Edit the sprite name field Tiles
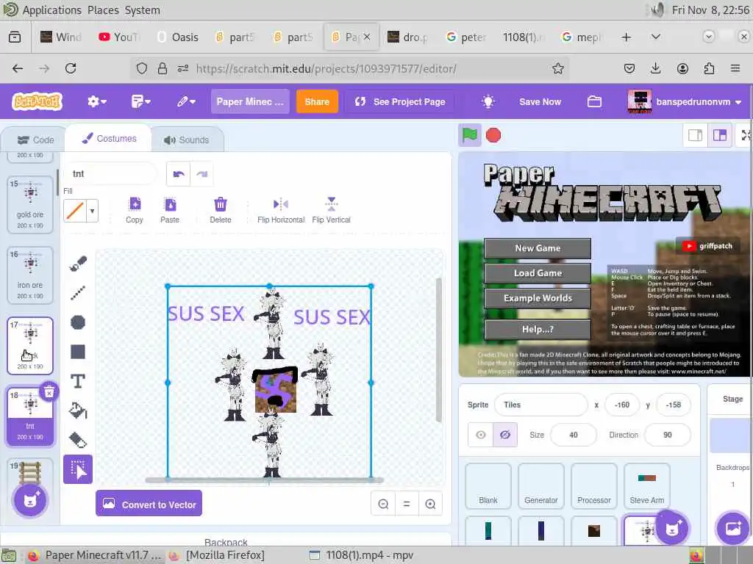The width and height of the screenshot is (753, 564). click(540, 405)
